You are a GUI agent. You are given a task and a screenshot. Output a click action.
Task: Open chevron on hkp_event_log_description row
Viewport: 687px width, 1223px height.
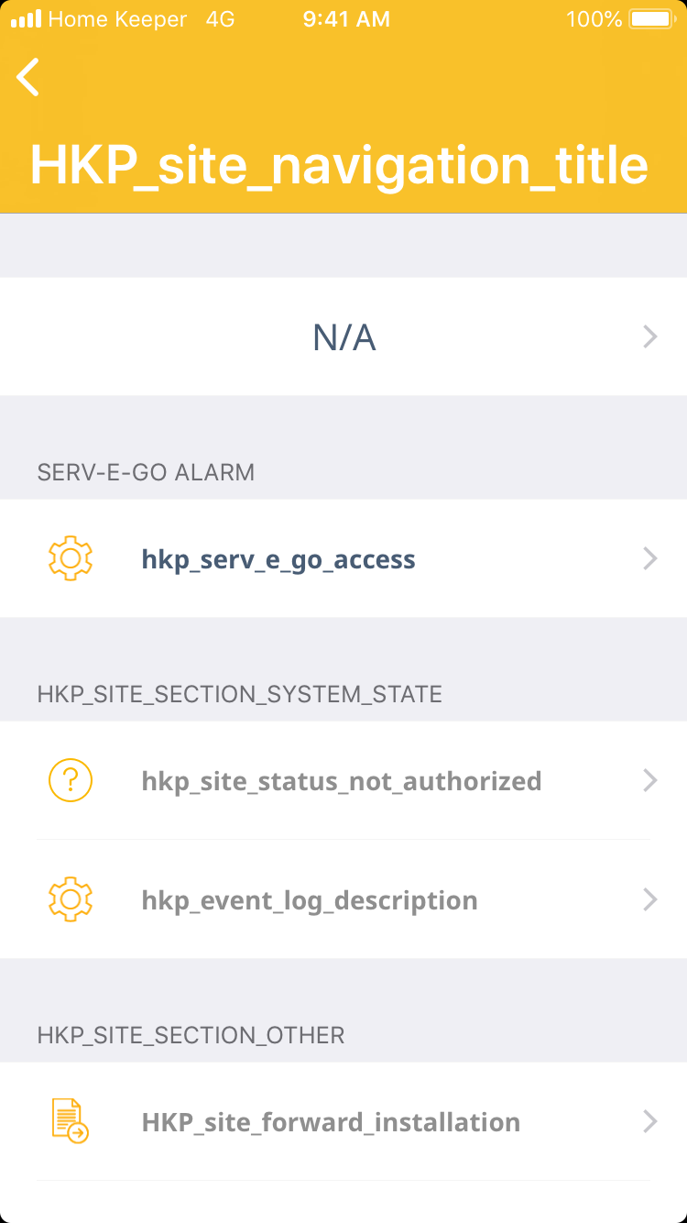[650, 900]
